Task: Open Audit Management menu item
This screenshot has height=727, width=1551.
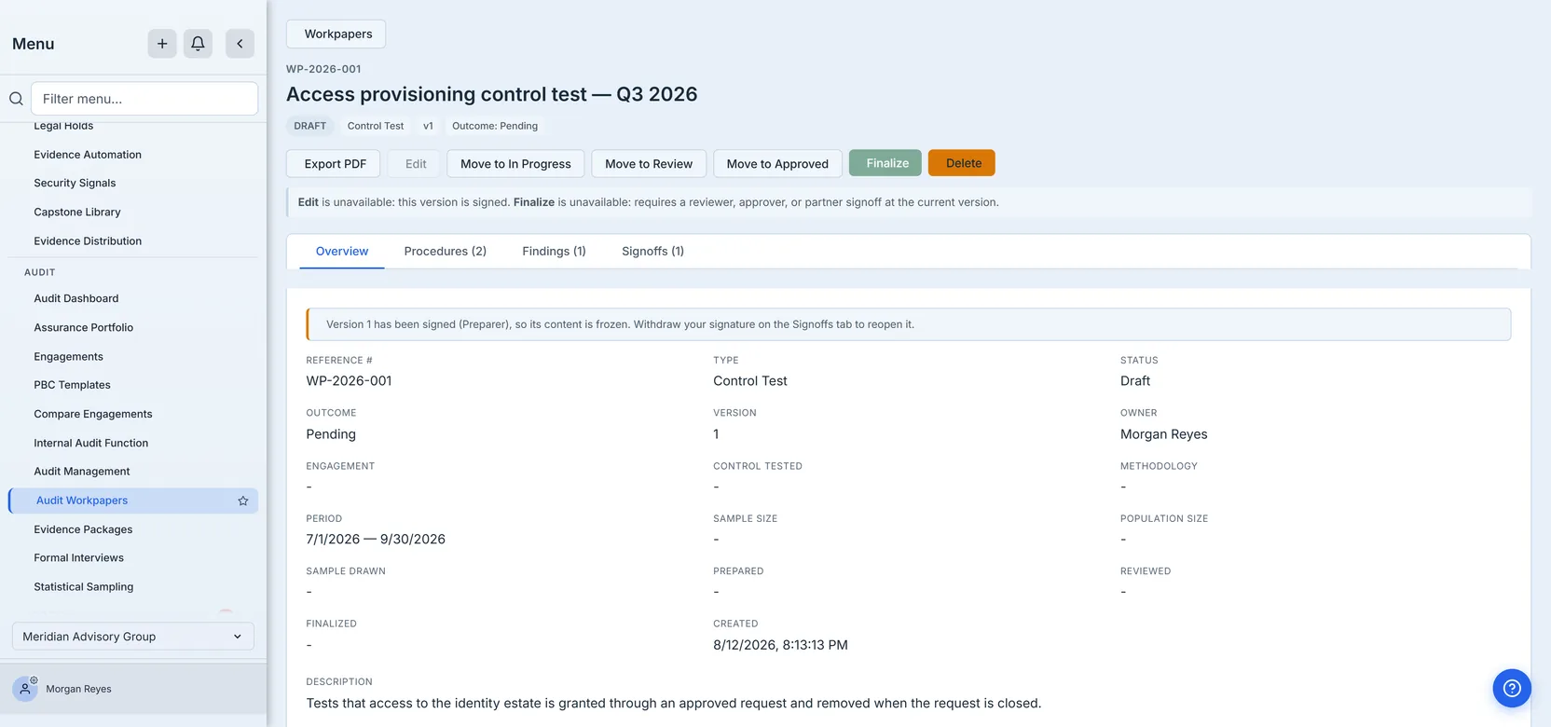Action: click(132, 472)
